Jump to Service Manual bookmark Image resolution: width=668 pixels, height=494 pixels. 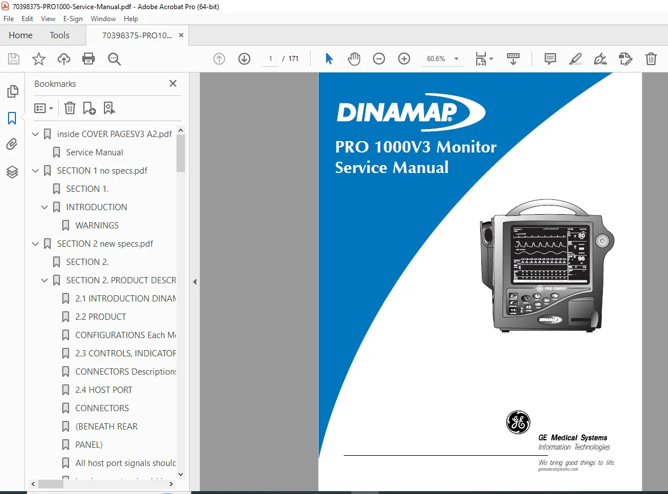pos(94,152)
